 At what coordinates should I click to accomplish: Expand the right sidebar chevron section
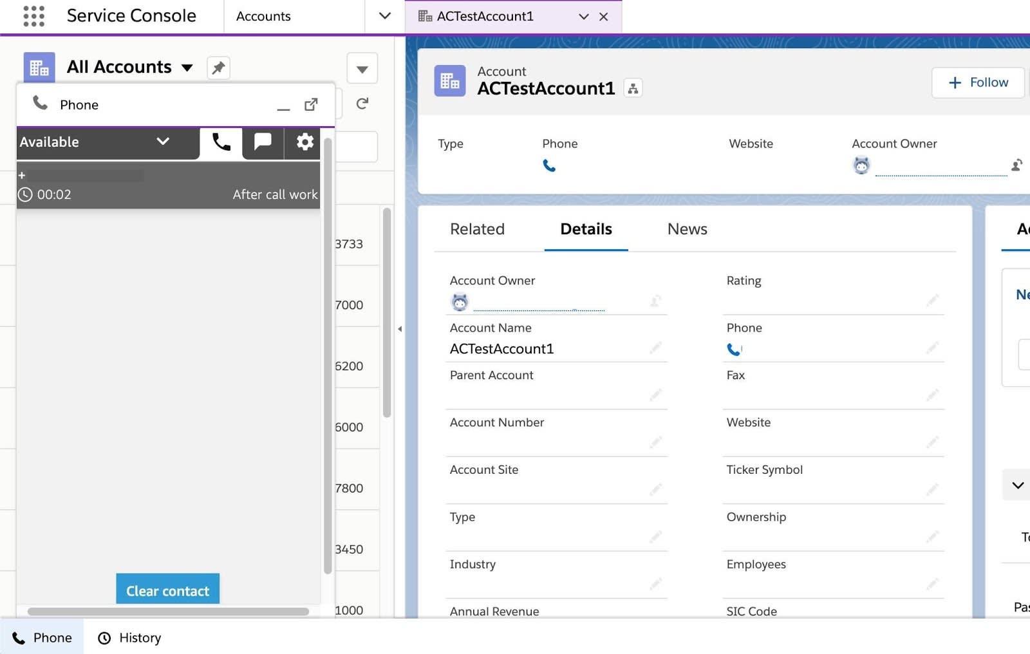[x=1017, y=485]
